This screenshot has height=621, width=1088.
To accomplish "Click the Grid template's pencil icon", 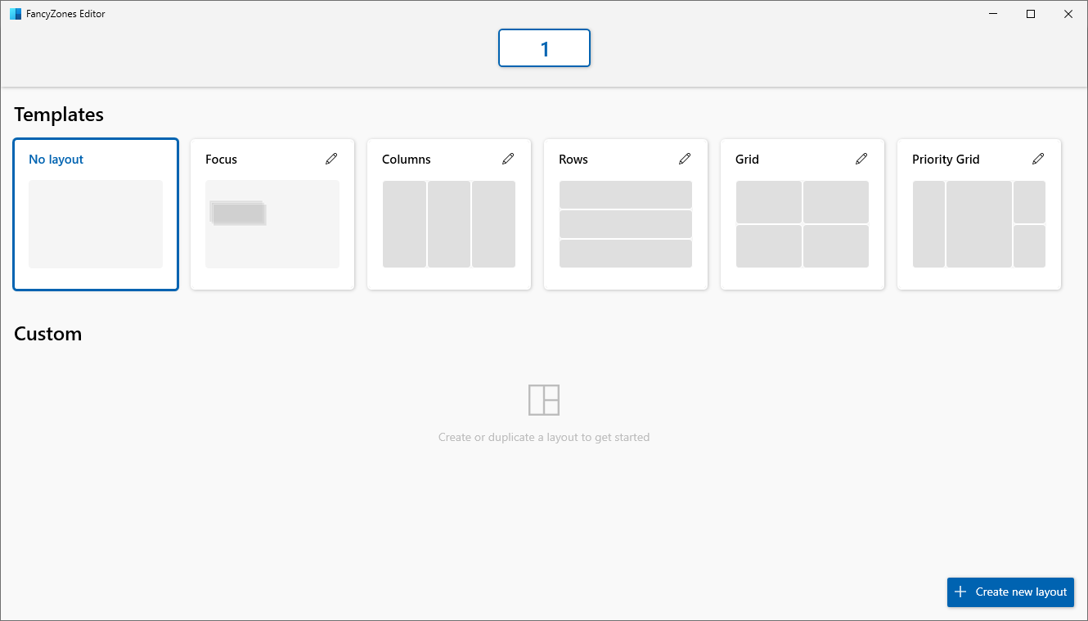I will tap(861, 159).
